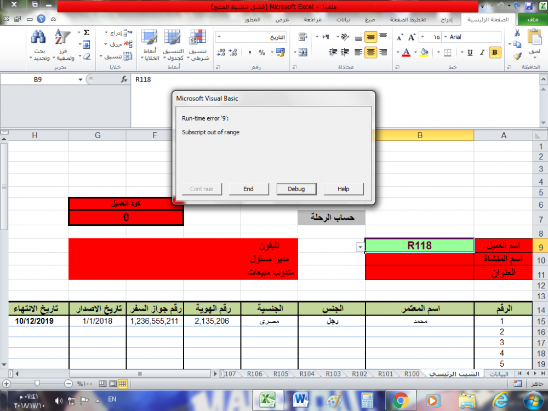Open the Name Box B9 dropdown arrow
This screenshot has height=411, width=548.
(x=81, y=79)
